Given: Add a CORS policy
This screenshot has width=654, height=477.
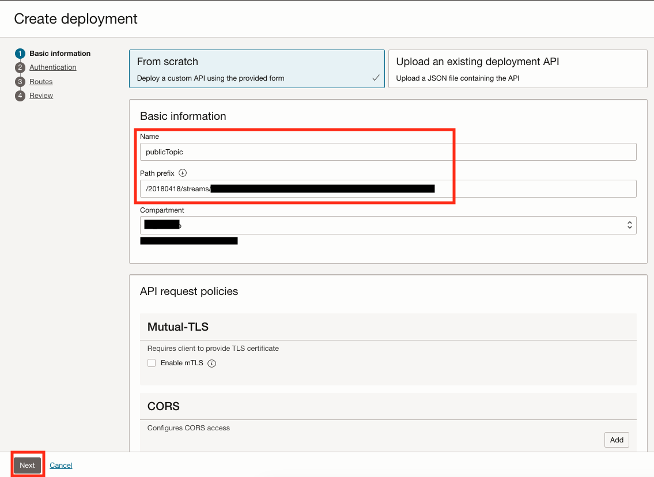Looking at the screenshot, I should (617, 440).
